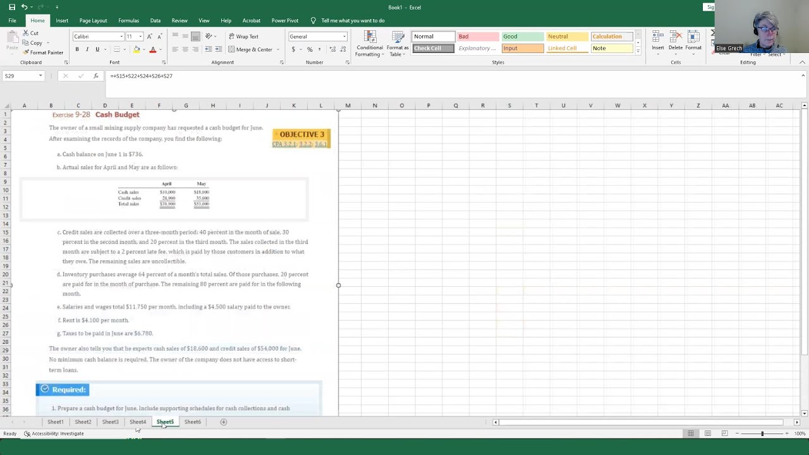Increase indent

pyautogui.click(x=218, y=49)
